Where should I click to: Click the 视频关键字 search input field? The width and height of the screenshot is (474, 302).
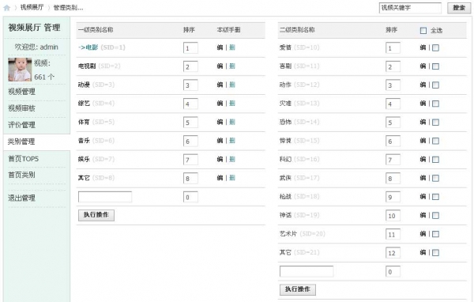point(410,8)
